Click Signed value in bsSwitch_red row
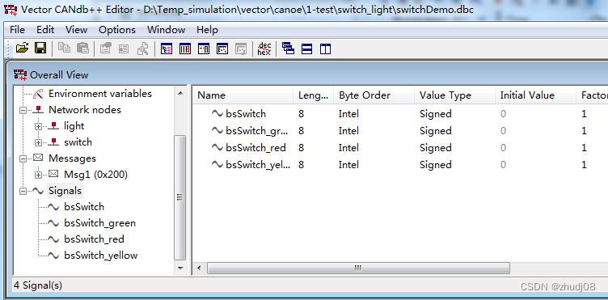Viewport: 608px width, 300px height. [x=436, y=148]
